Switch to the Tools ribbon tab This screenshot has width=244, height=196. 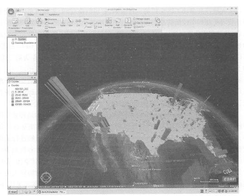tap(42, 14)
